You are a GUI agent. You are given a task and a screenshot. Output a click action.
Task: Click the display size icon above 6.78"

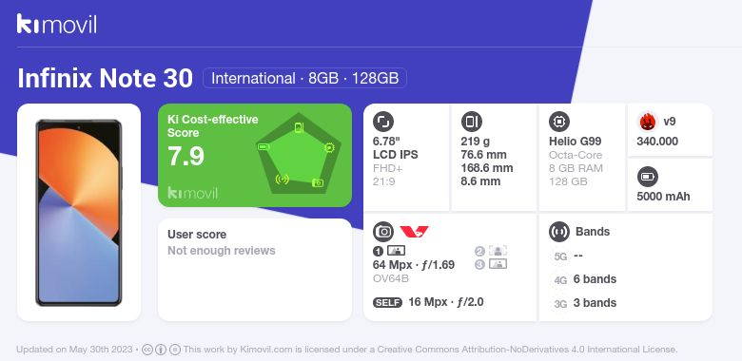click(x=383, y=122)
